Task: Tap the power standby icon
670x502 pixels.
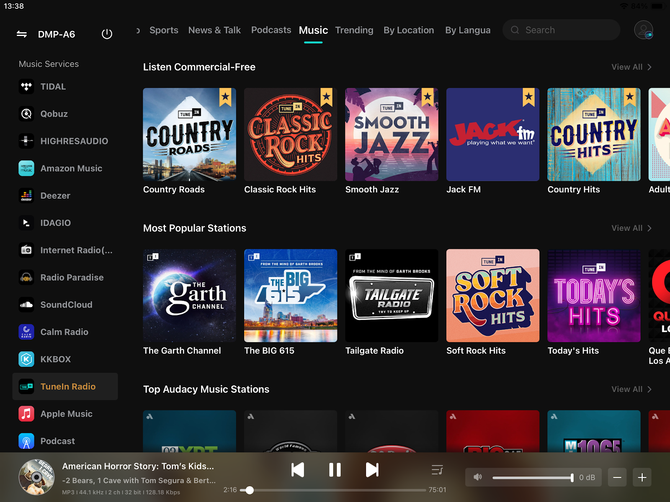Action: (x=107, y=34)
